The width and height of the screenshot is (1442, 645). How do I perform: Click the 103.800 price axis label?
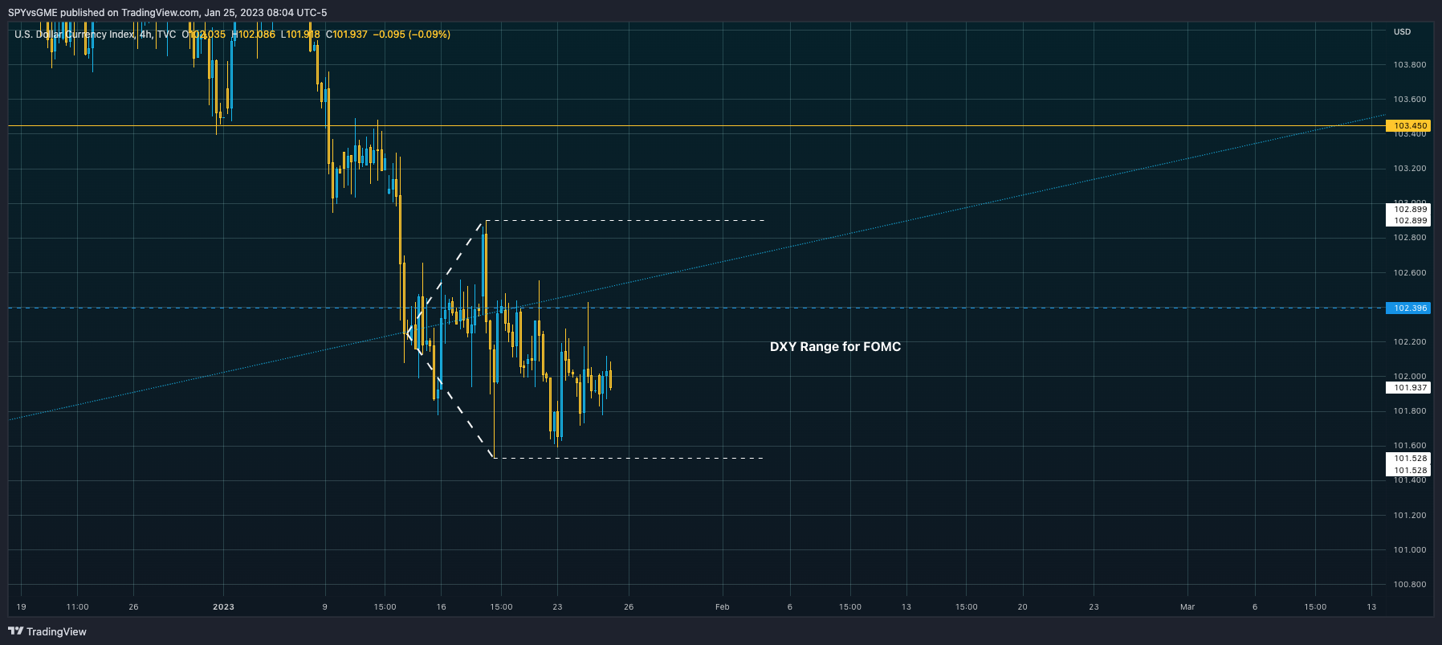(1410, 65)
